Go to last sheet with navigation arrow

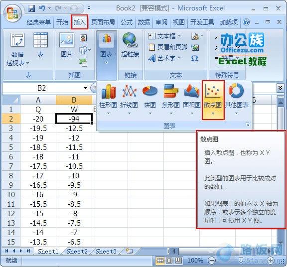[28, 251]
